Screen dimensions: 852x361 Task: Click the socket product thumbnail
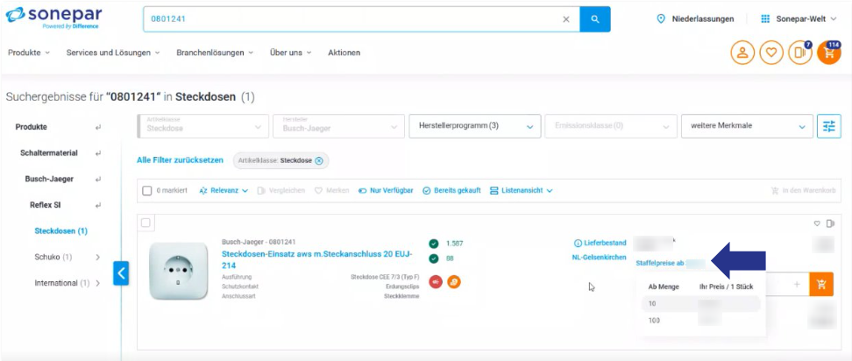178,271
